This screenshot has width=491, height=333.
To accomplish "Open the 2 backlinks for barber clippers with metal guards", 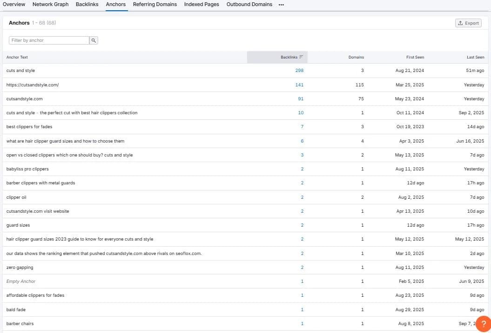I will click(x=302, y=183).
